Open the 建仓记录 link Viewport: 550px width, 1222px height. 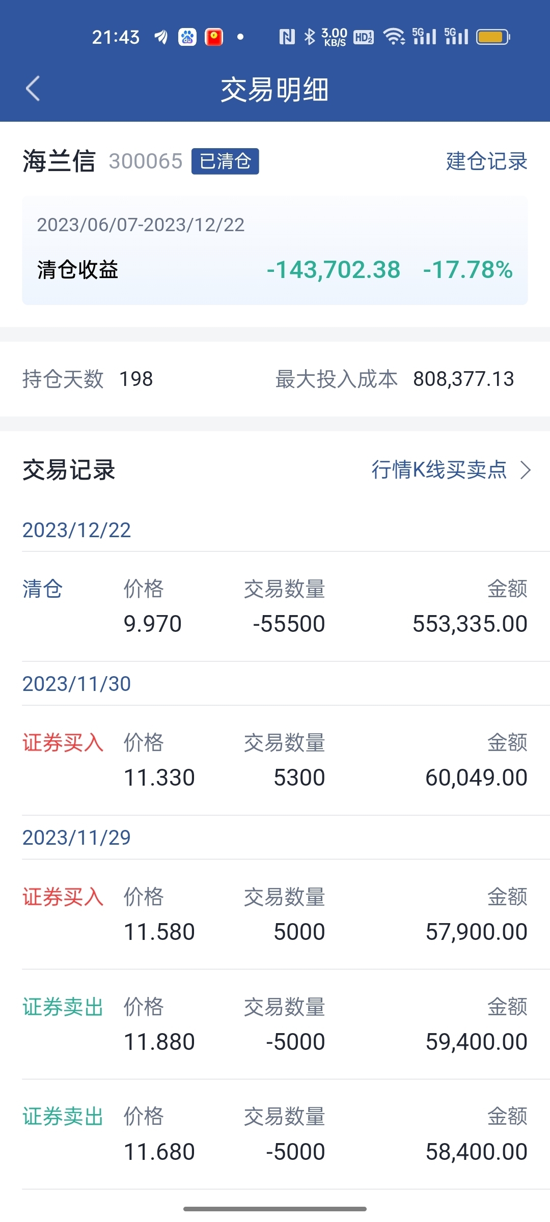point(486,161)
